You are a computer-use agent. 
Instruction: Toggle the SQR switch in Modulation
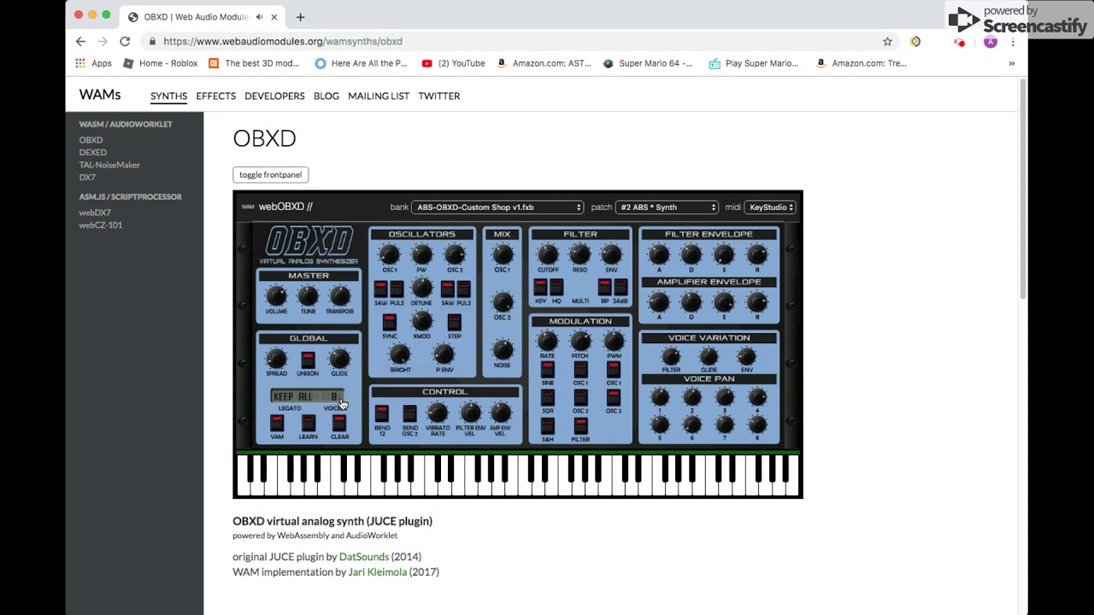point(548,397)
